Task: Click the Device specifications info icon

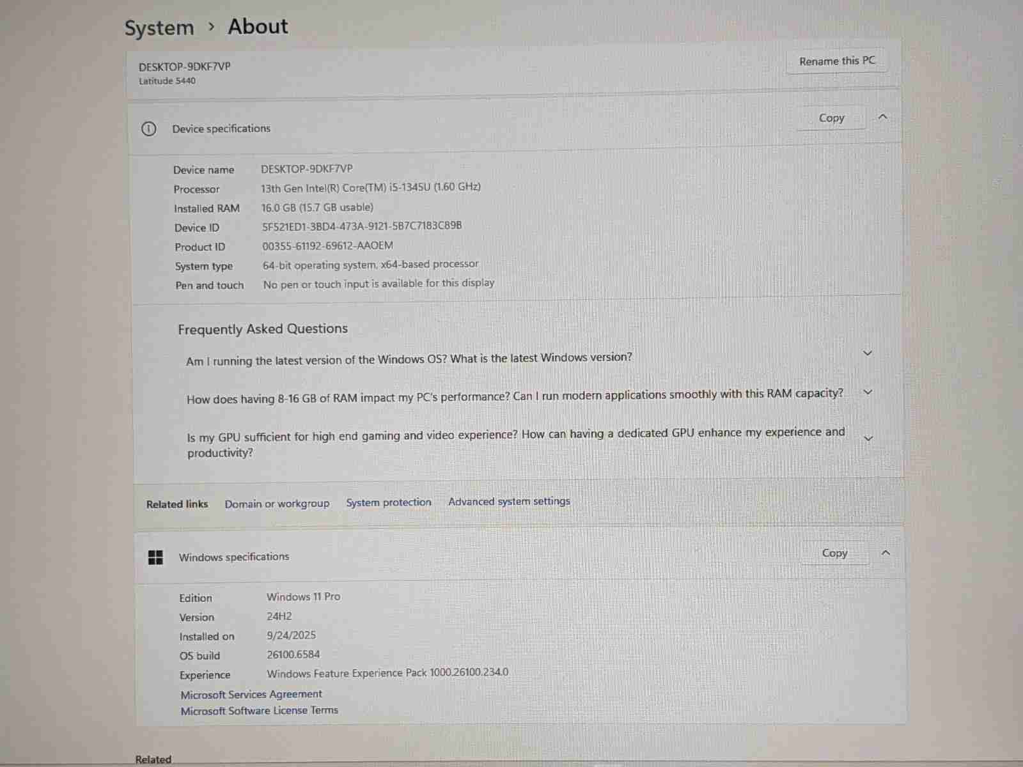Action: point(148,129)
